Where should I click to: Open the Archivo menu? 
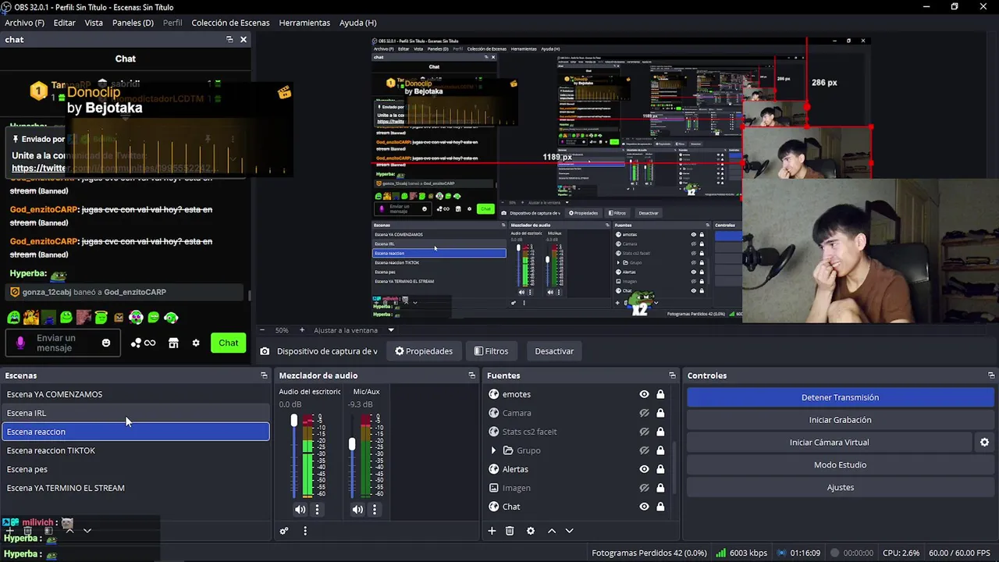tap(24, 23)
